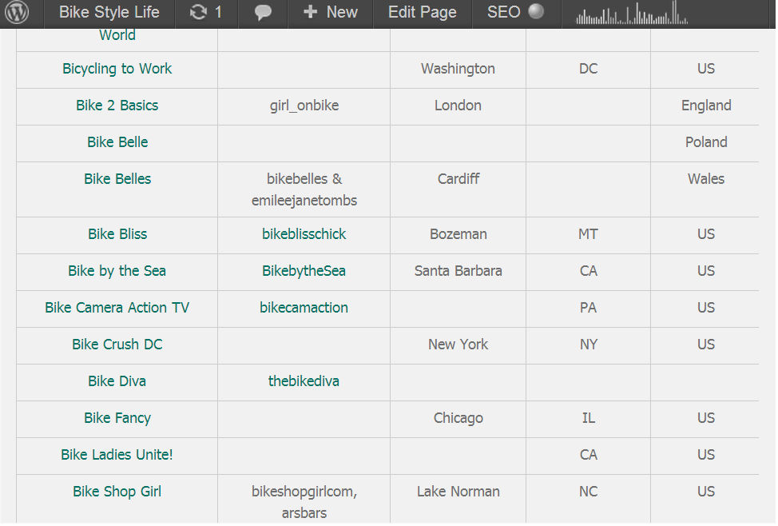Image resolution: width=778 pixels, height=526 pixels.
Task: Open the Bicycling to Work link
Action: pyautogui.click(x=117, y=69)
